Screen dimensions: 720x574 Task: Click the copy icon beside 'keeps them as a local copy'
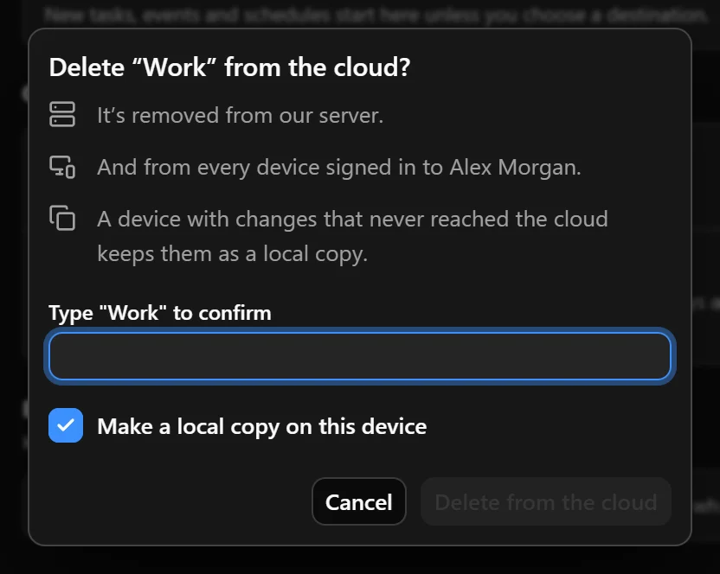click(x=62, y=218)
